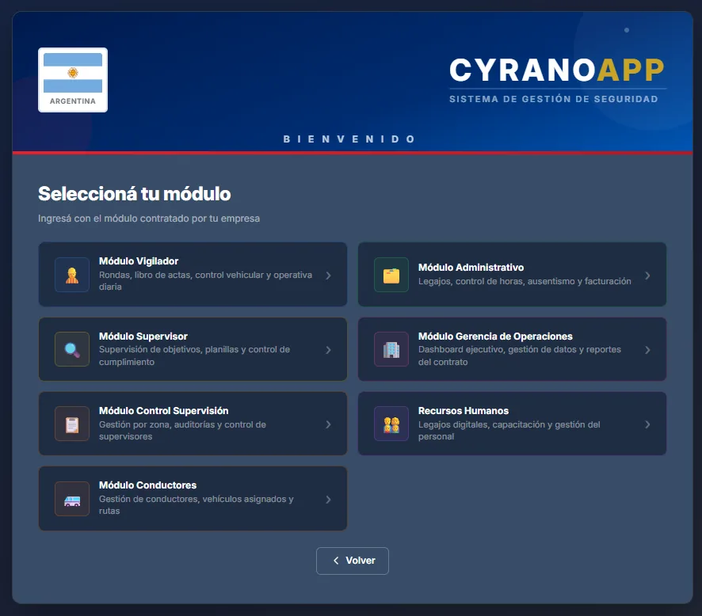
Task: Click the clipboard icon of Control Supervisión
Action: pyautogui.click(x=72, y=424)
